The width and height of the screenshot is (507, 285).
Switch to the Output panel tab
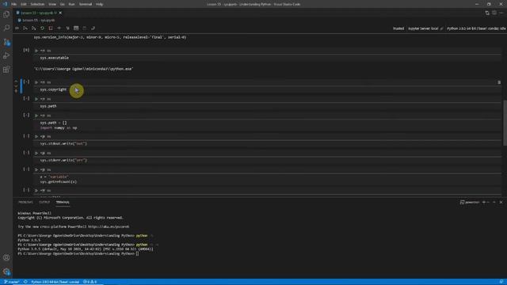pyautogui.click(x=44, y=203)
